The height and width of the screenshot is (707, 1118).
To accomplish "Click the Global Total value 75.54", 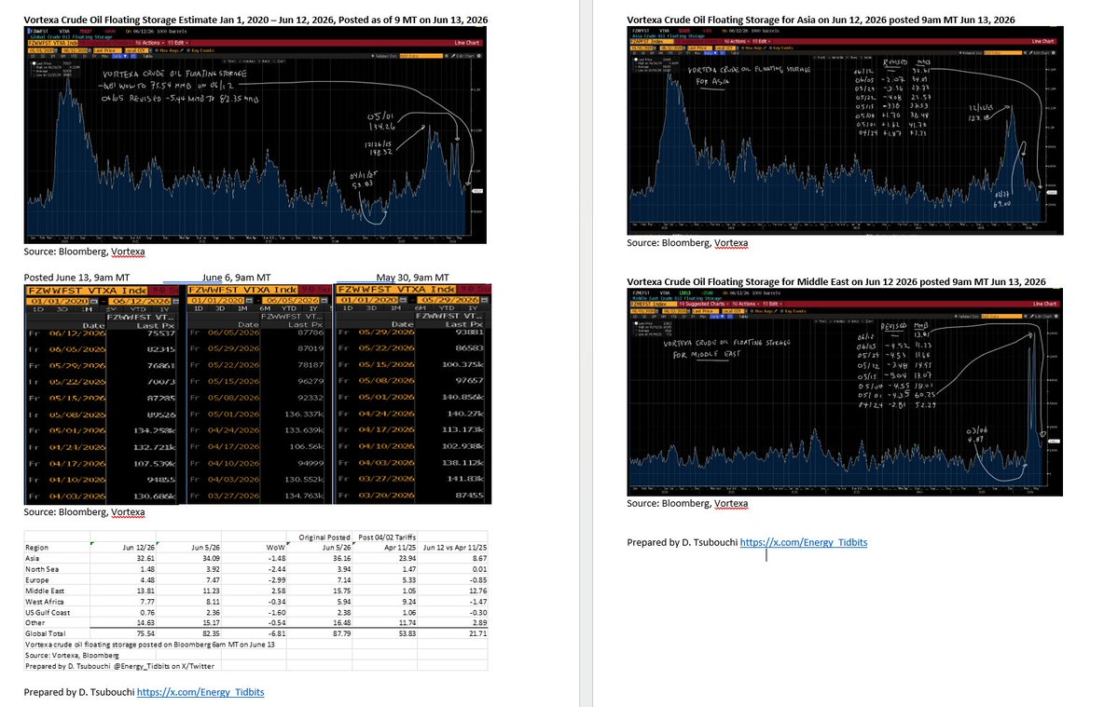I will 145,633.
